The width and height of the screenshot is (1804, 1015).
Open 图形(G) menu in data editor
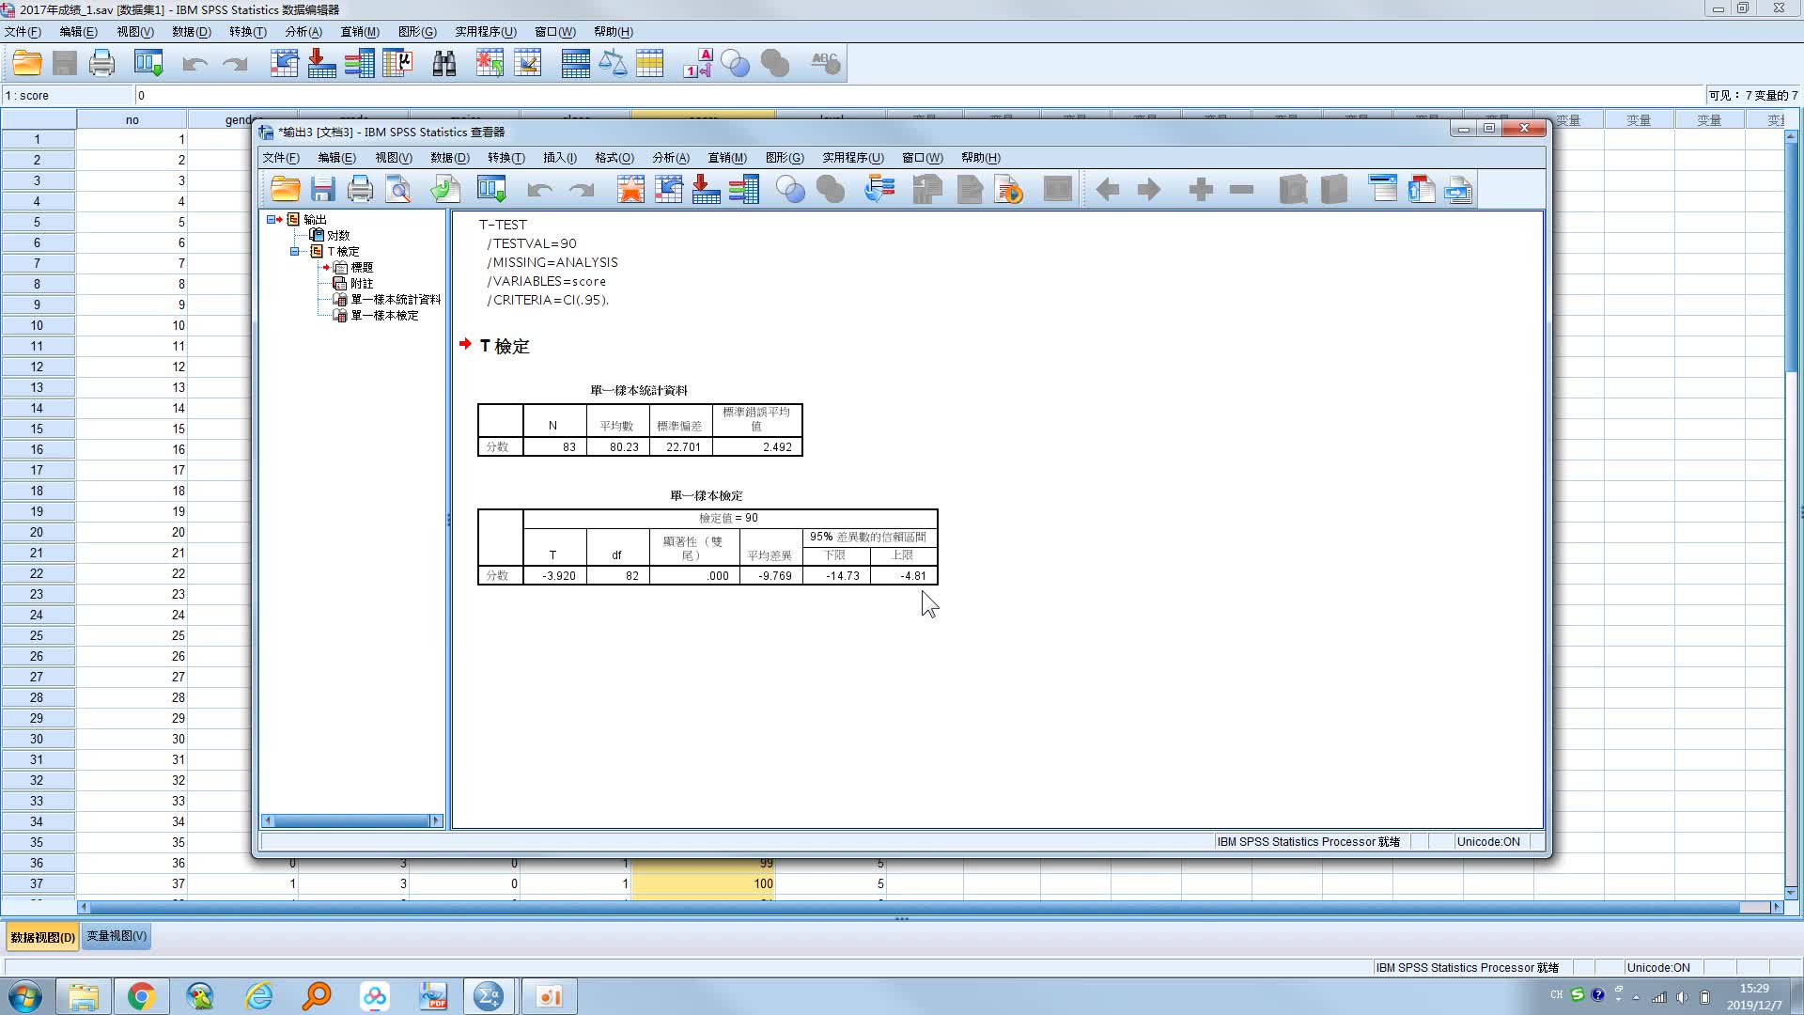click(416, 32)
